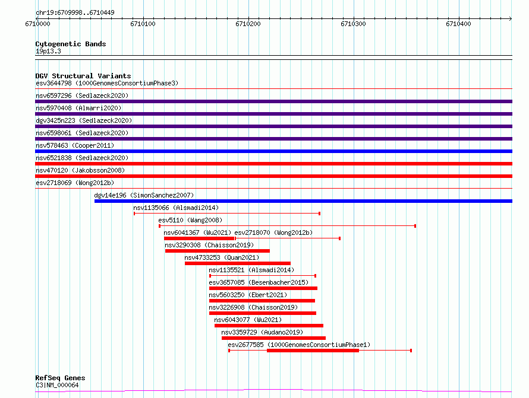This screenshot has width=529, height=398.
Task: Click the esv5110 (Wang2008) label
Action: pos(190,220)
